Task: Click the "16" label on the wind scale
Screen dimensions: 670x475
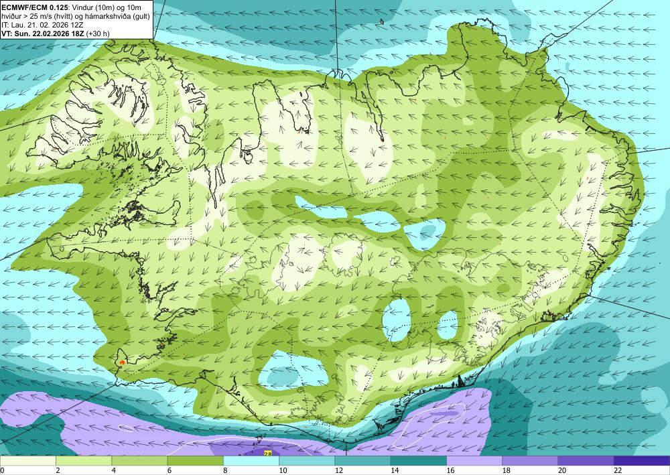Action: click(x=450, y=470)
